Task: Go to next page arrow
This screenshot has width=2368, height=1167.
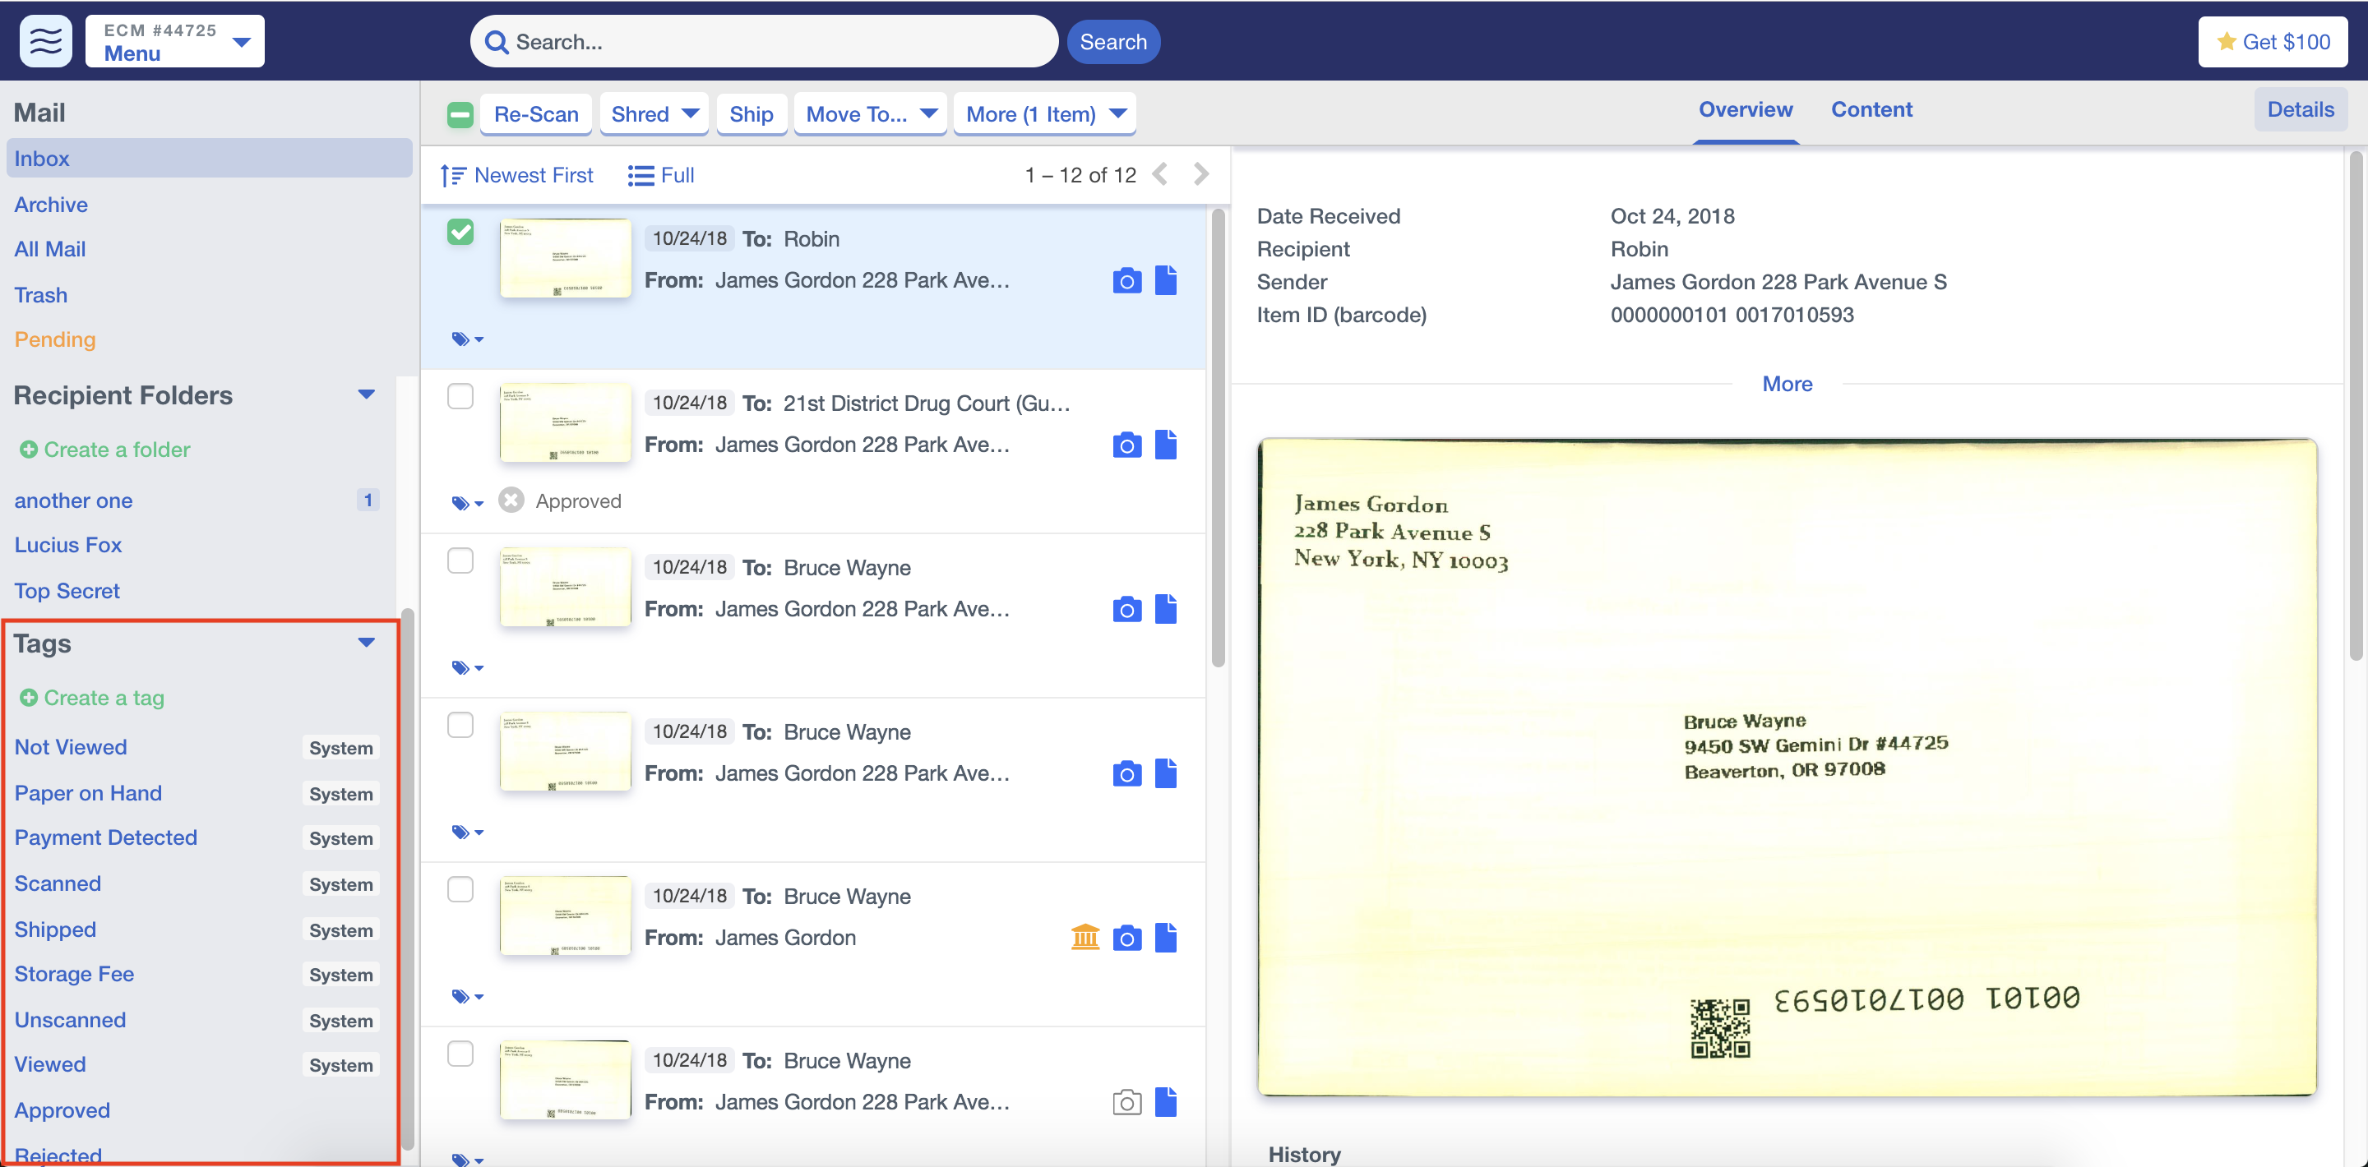Action: 1200,174
